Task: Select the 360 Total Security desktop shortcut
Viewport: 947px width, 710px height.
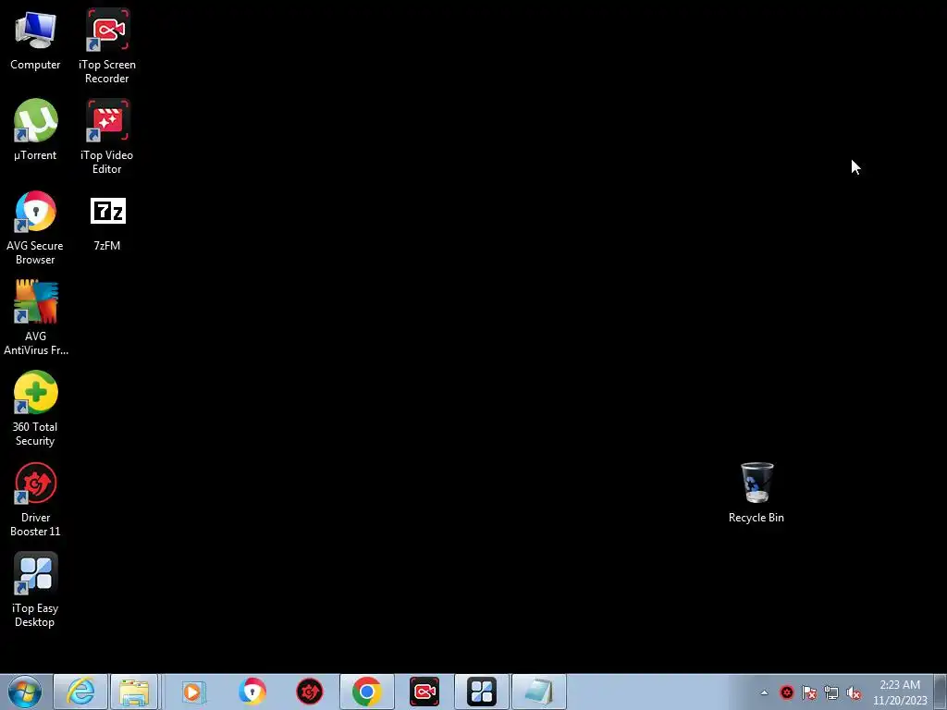Action: click(x=35, y=409)
